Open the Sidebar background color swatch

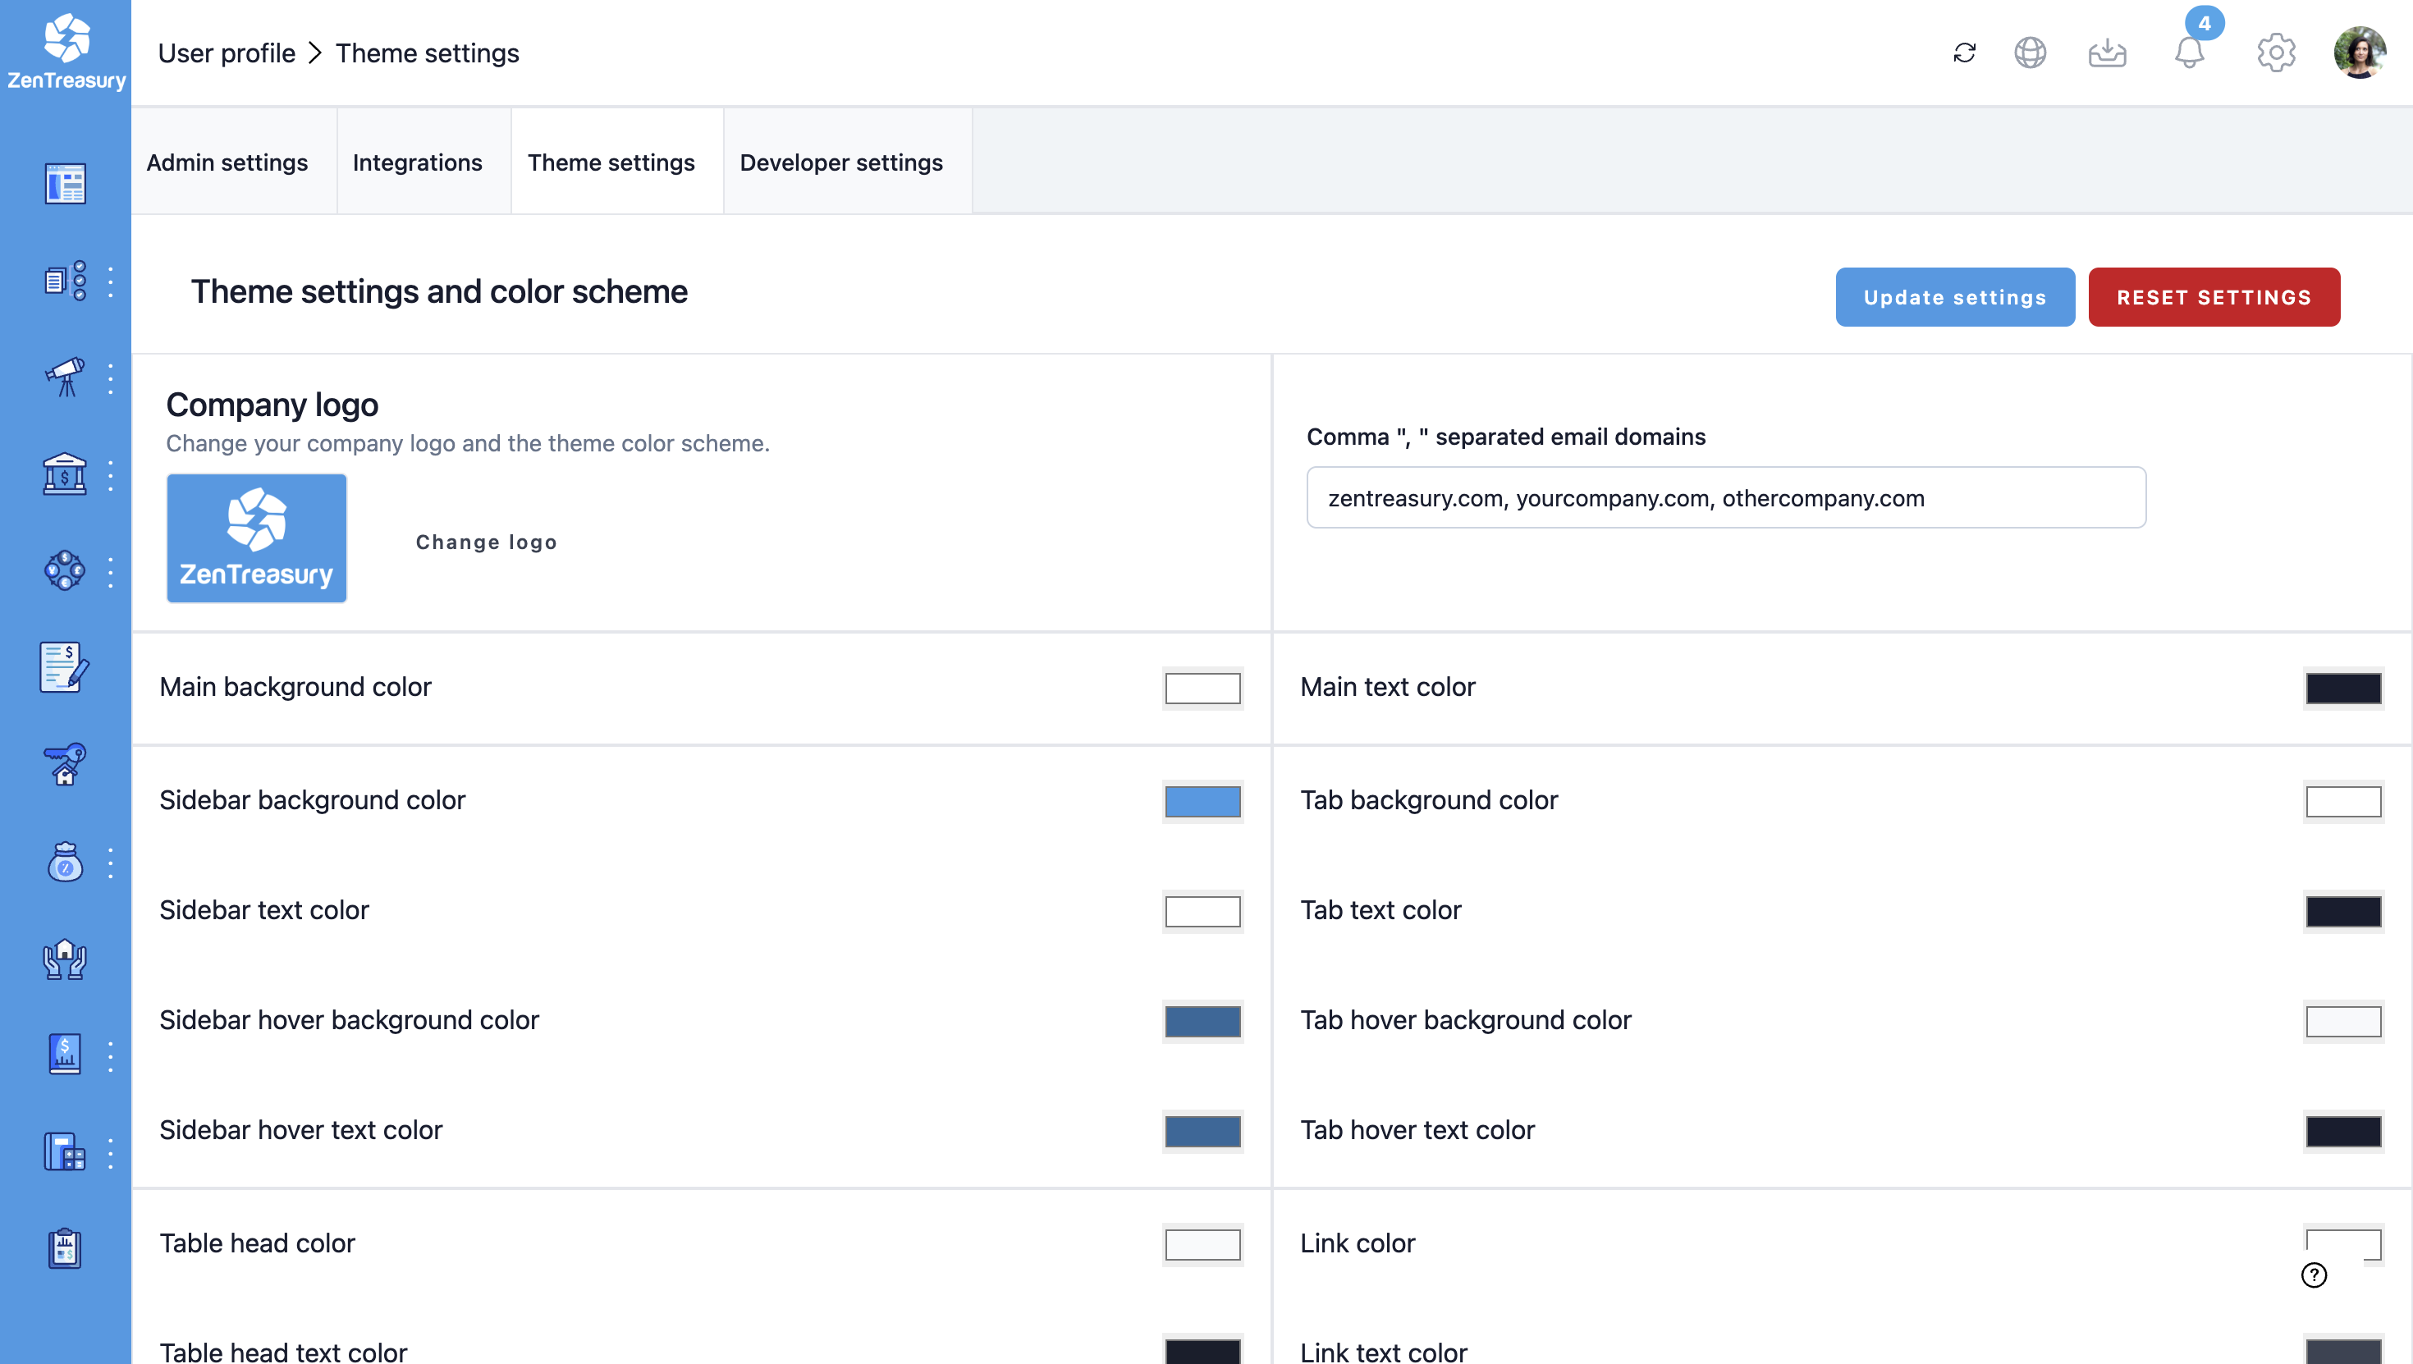tap(1202, 801)
